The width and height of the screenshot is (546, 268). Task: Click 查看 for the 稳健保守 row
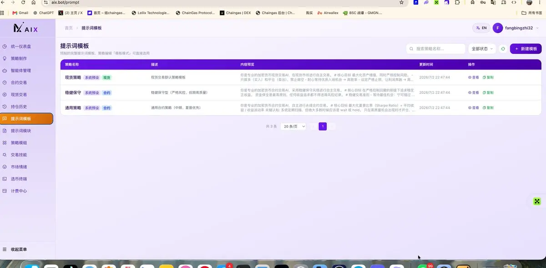point(474,92)
